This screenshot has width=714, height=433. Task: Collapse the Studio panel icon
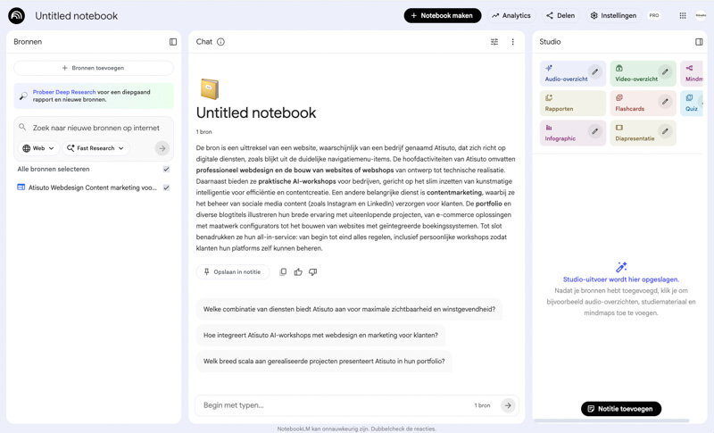coord(699,42)
